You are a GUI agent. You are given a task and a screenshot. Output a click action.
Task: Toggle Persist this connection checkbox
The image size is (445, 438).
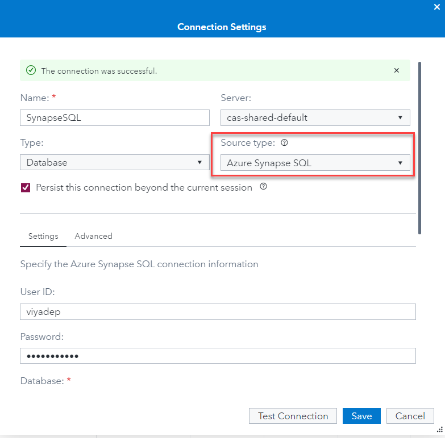point(26,187)
